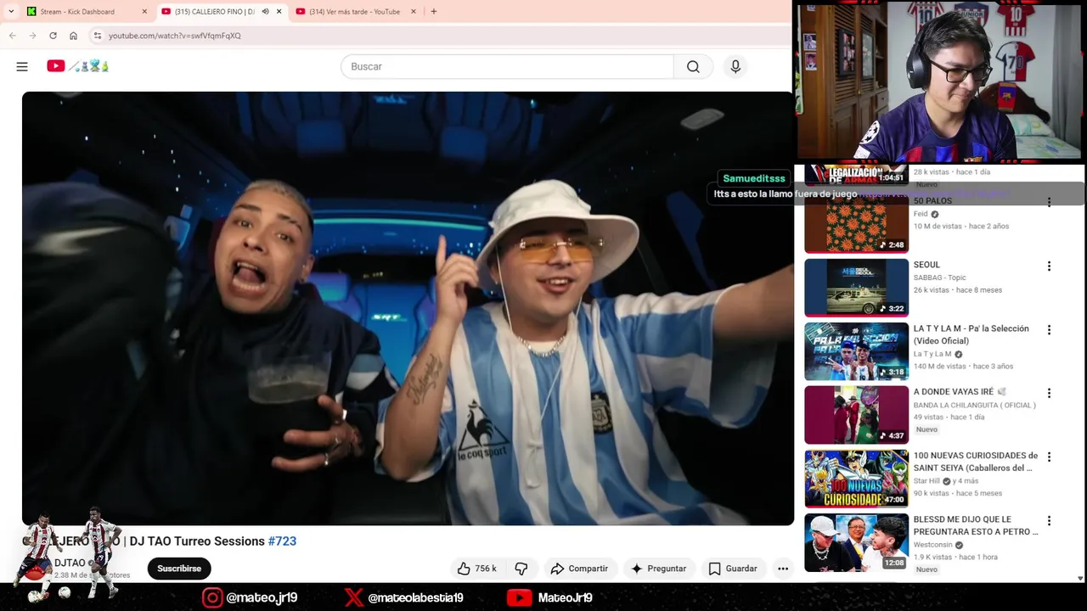The width and height of the screenshot is (1087, 611).
Task: Open options menu for SEOUL video
Action: click(x=1050, y=266)
